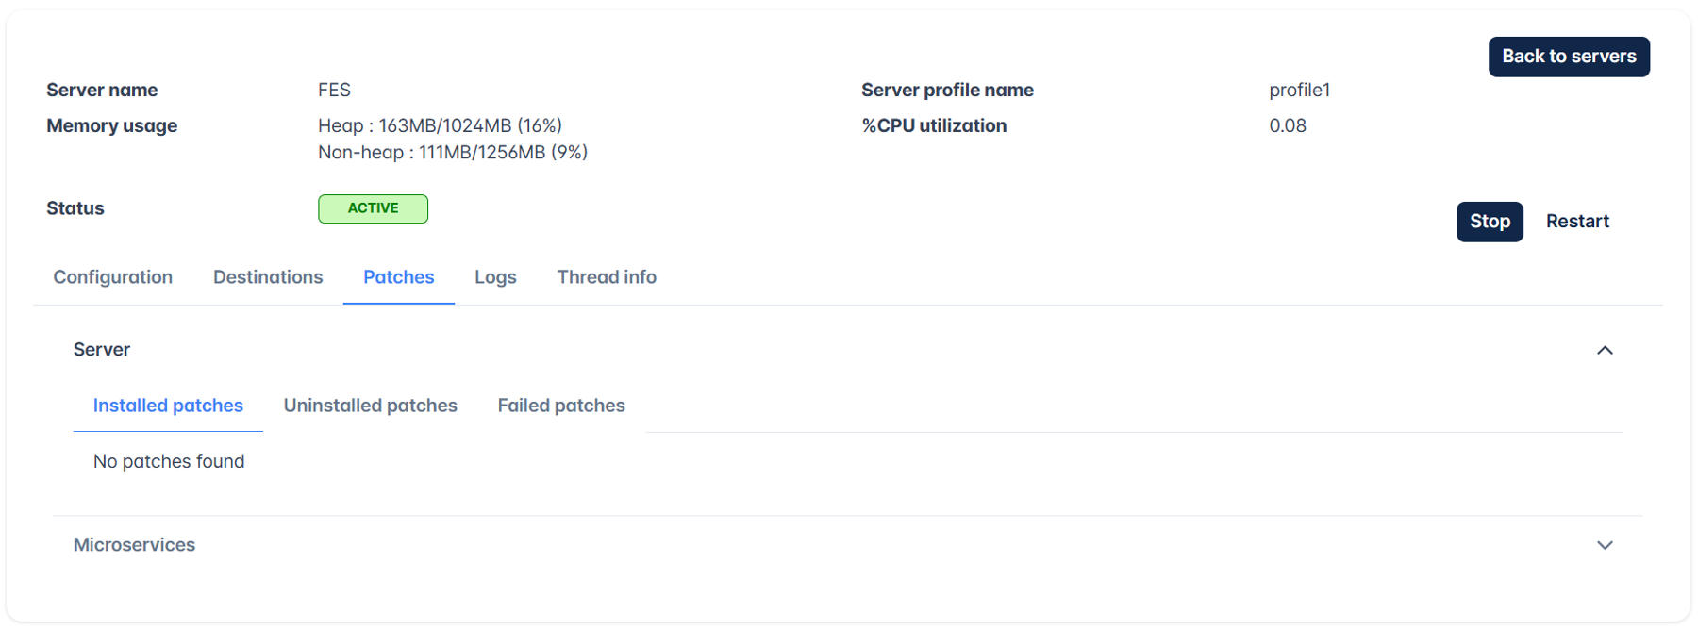The image size is (1698, 630).
Task: Open the Configuration tab
Action: [113, 277]
